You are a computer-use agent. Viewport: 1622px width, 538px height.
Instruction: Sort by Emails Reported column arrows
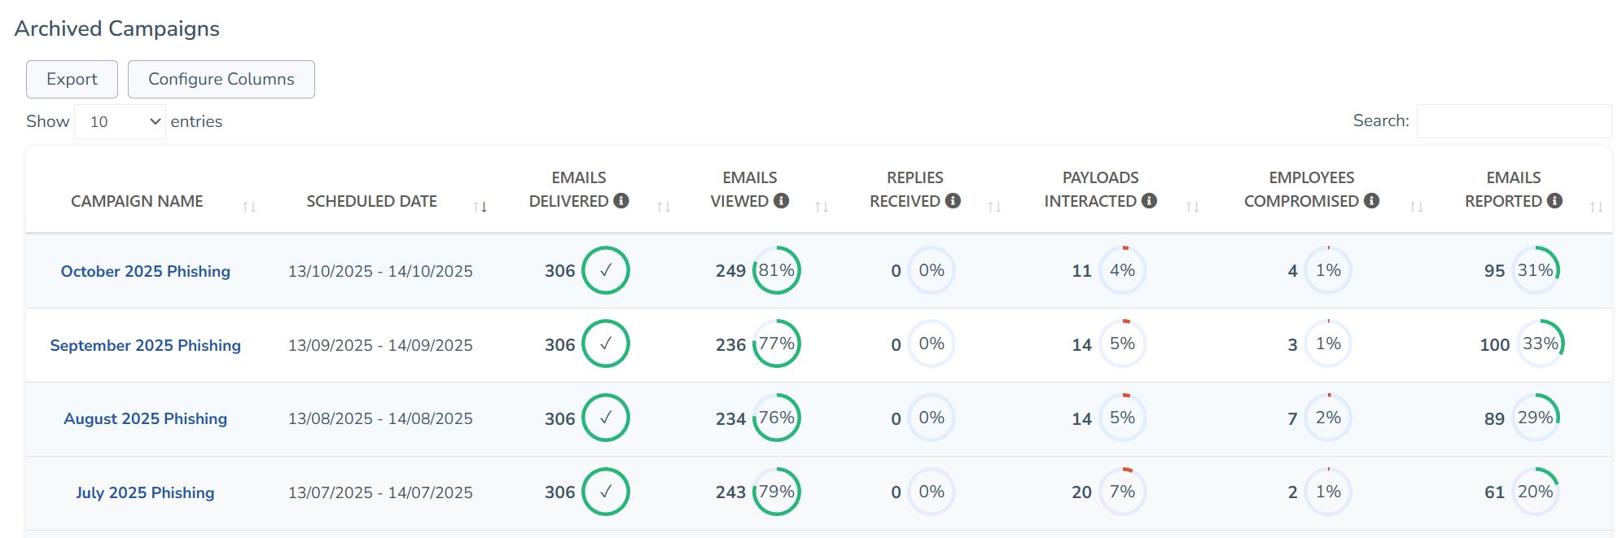1596,207
